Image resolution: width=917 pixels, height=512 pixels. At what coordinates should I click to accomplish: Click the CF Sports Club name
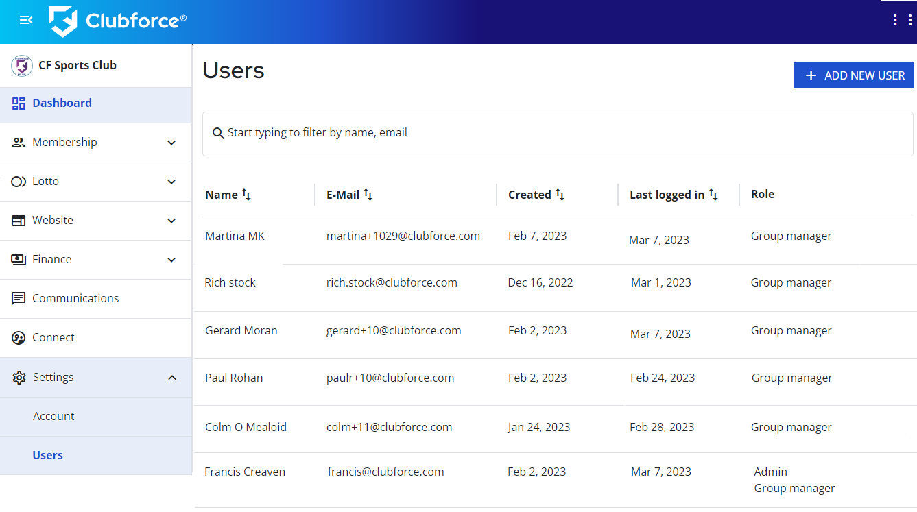[78, 66]
